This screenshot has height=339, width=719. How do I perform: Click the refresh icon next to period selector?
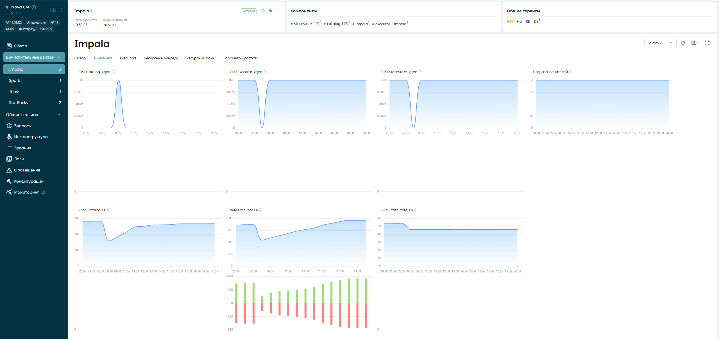[x=683, y=43]
